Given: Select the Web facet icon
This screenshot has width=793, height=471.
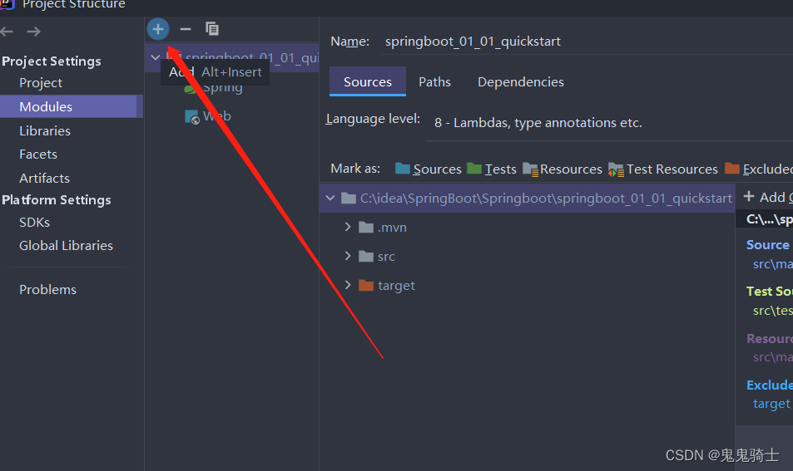Looking at the screenshot, I should coord(191,117).
